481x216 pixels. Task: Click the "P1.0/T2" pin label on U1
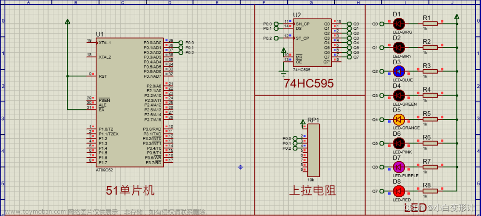[x=106, y=129]
